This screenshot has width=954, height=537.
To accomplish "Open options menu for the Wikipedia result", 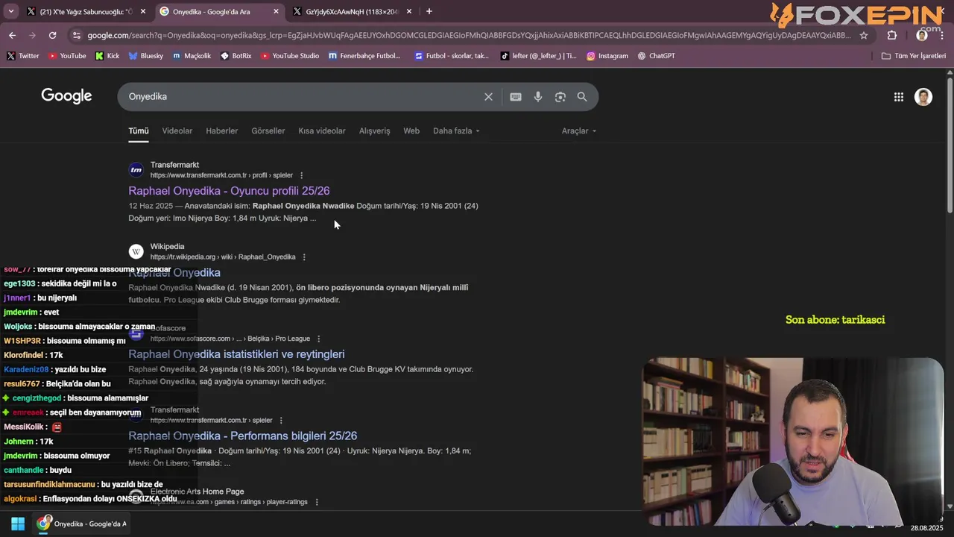I will coord(304,257).
